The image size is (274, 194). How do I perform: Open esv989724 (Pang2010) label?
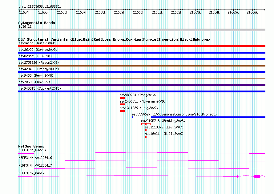pyautogui.click(x=138, y=95)
